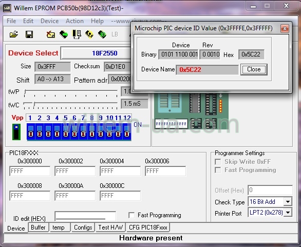Click the ID edit (HEX) input field
The height and width of the screenshot is (247, 301).
coord(85,216)
